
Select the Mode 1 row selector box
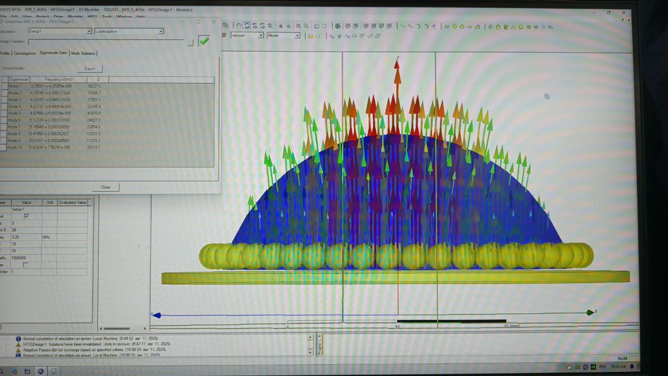pos(4,86)
